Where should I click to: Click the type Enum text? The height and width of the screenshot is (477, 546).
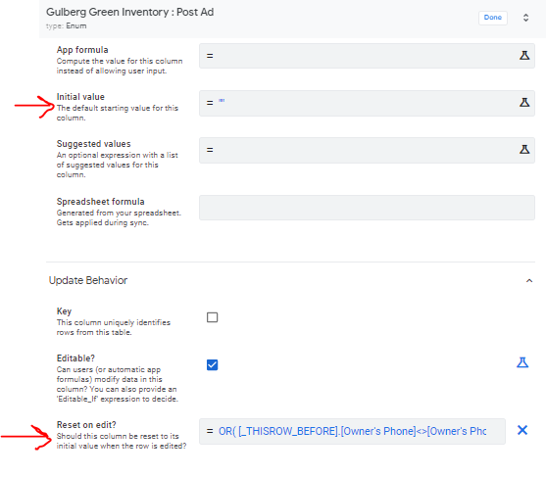tap(66, 26)
